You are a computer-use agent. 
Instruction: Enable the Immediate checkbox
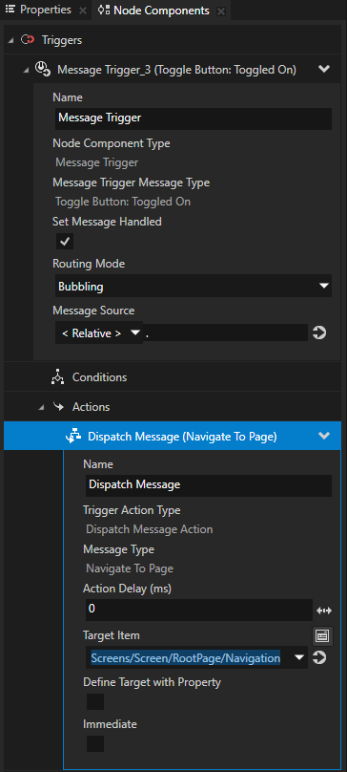(x=95, y=743)
